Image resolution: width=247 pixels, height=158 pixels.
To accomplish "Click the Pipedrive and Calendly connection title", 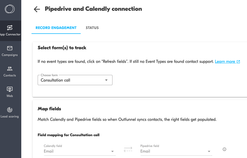I will [x=93, y=9].
